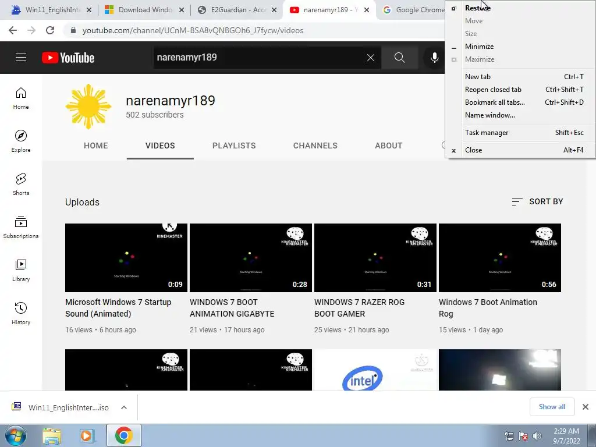This screenshot has width=596, height=447.
Task: Open Subscriptions in the sidebar
Action: [x=21, y=228]
